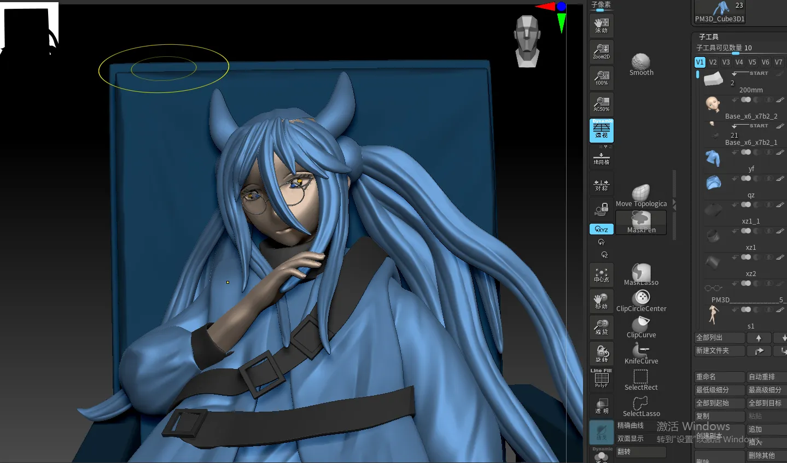Switch to the V5 visibility set tab

pos(752,62)
